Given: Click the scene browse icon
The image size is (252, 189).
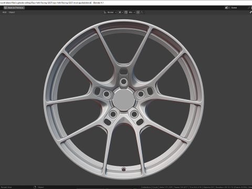Looking at the screenshot, I should pyautogui.click(x=227, y=8).
